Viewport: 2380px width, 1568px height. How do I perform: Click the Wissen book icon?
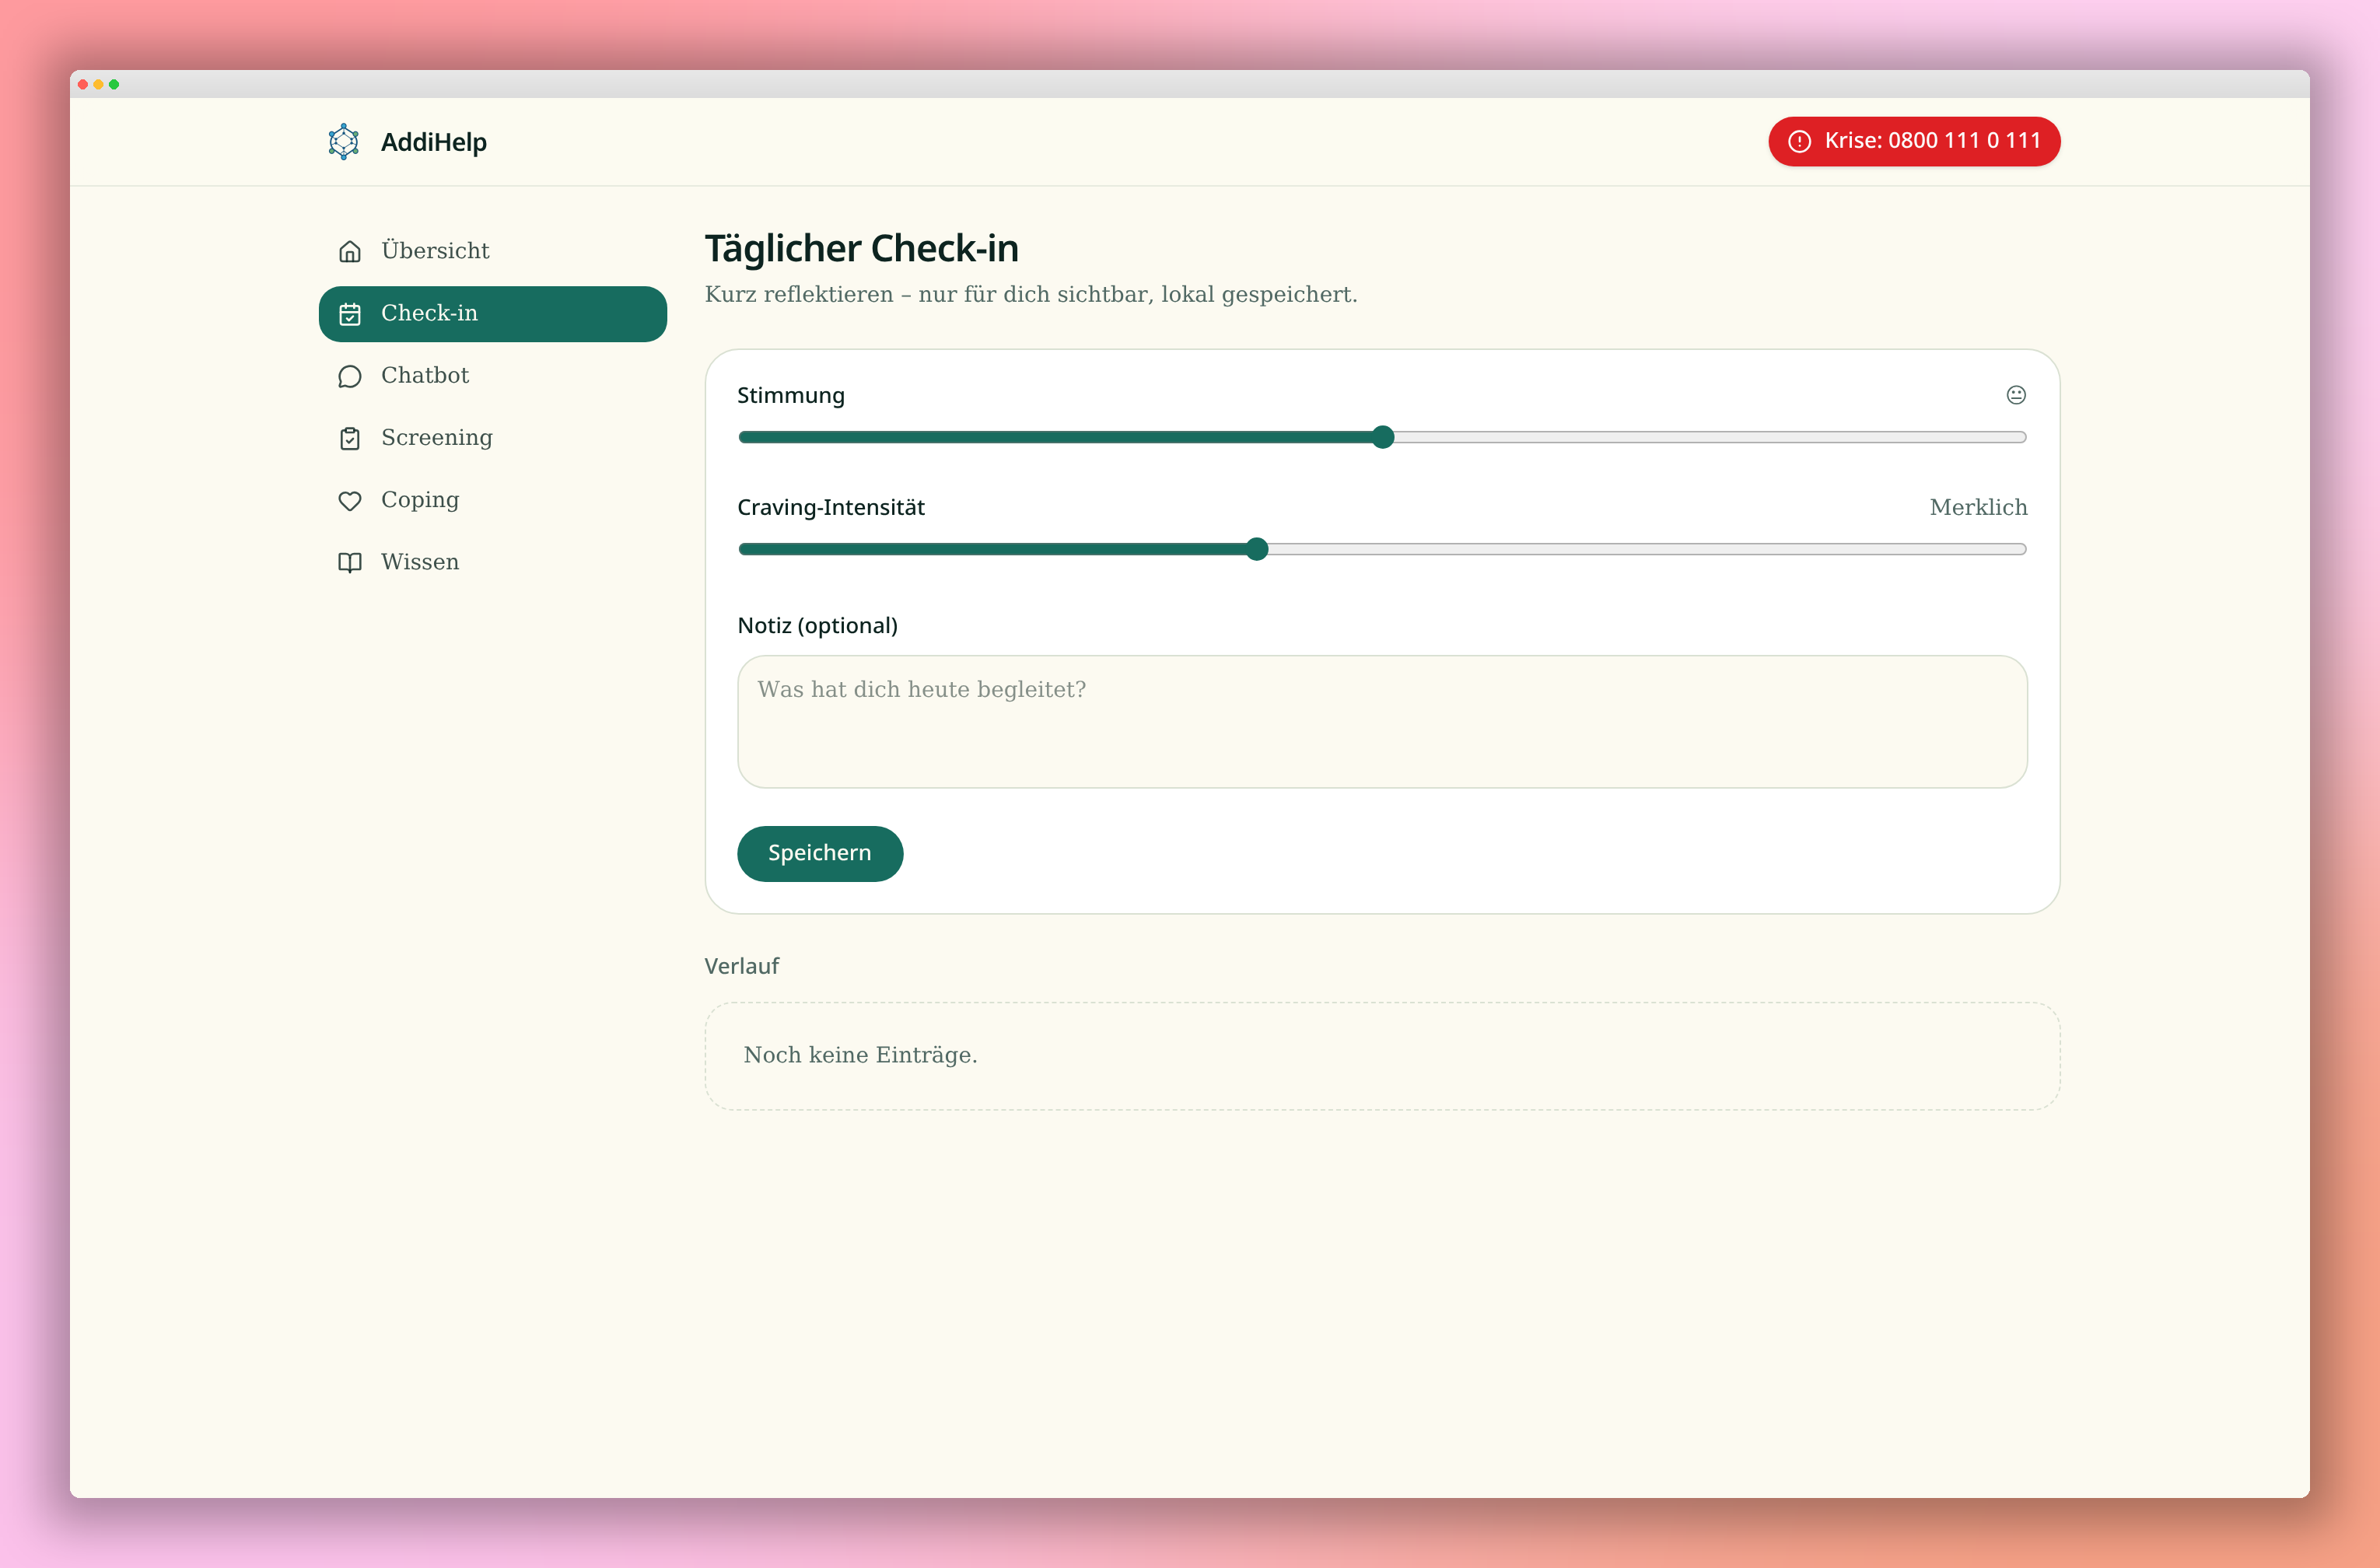(349, 562)
